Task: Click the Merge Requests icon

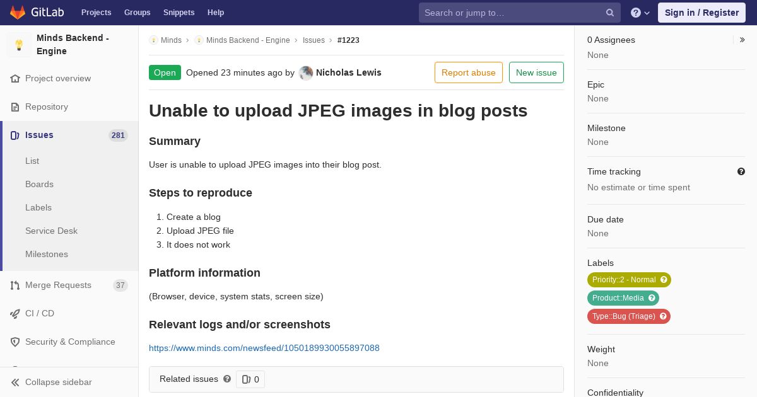Action: [x=15, y=285]
